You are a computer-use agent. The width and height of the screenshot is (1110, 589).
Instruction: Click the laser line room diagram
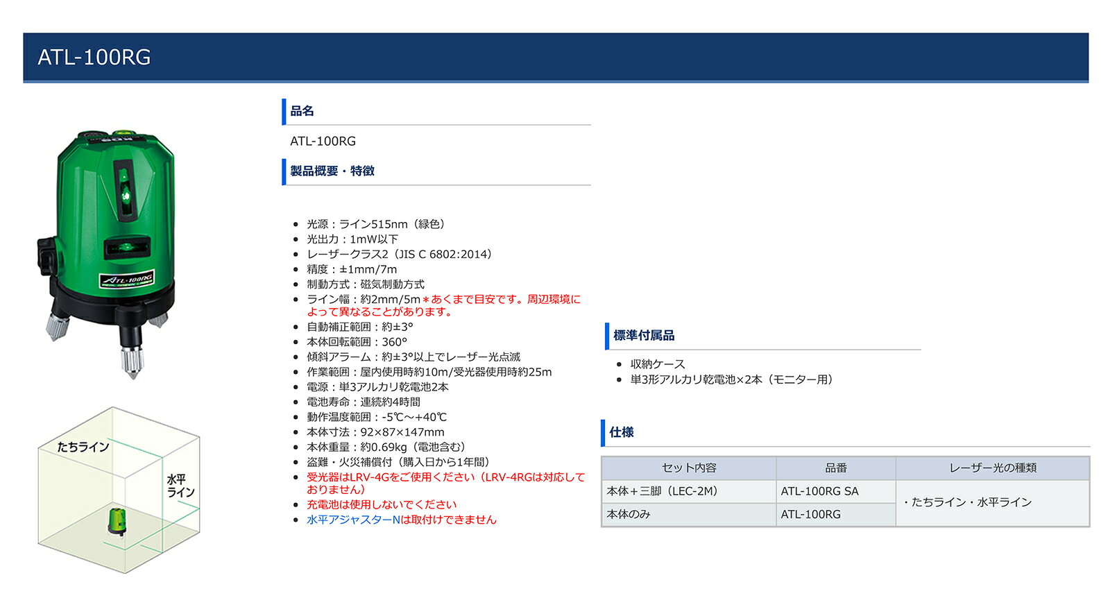119,490
